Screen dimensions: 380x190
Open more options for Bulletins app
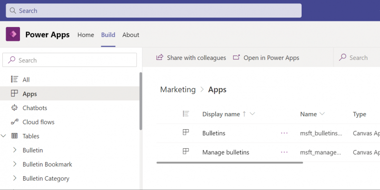[x=284, y=133]
